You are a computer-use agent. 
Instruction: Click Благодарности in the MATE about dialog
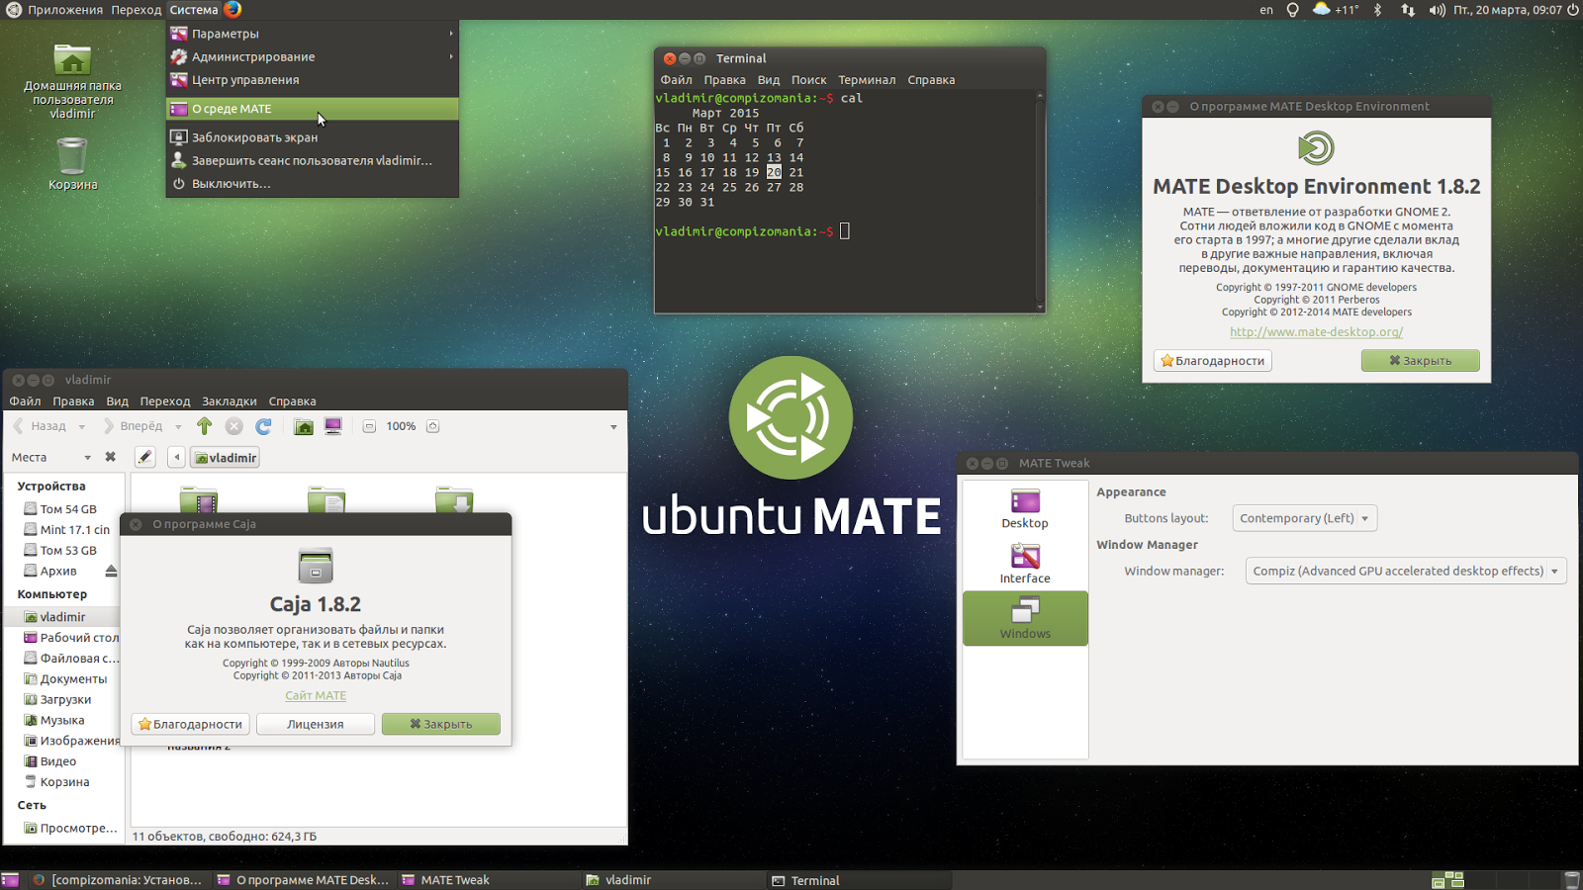click(1213, 361)
